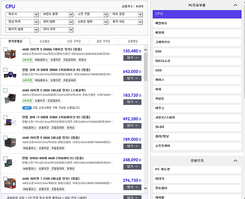Open the GPU 유무 dropdown
Image resolution: width=245 pixels, height=199 pixels.
[x=57, y=30]
